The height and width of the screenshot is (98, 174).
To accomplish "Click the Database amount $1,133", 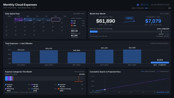I will 62,87.
